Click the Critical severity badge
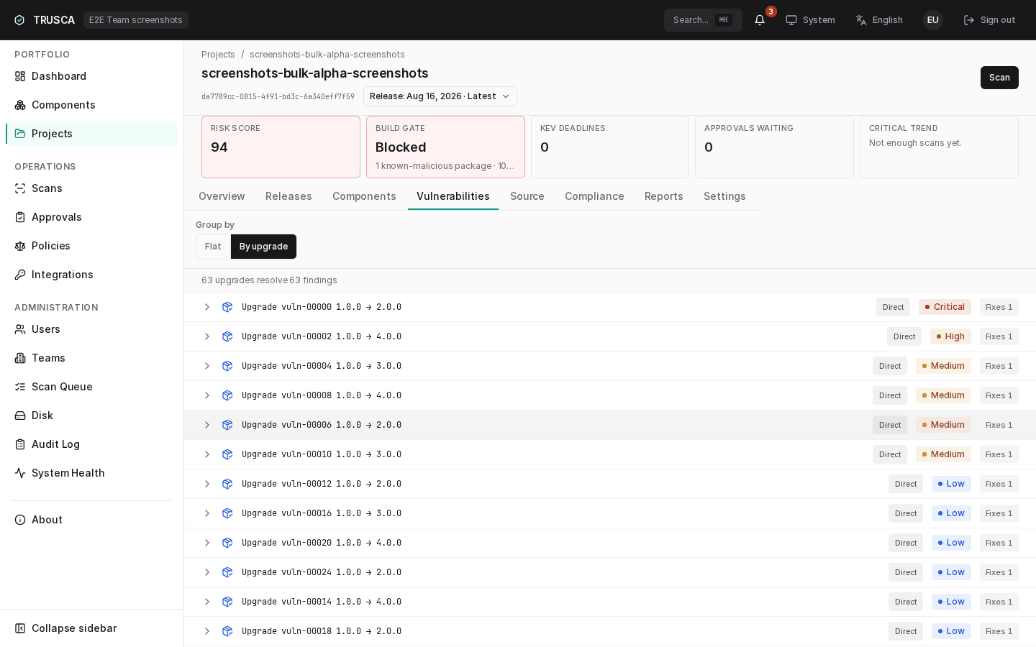Viewport: 1036px width, 647px height. click(945, 307)
